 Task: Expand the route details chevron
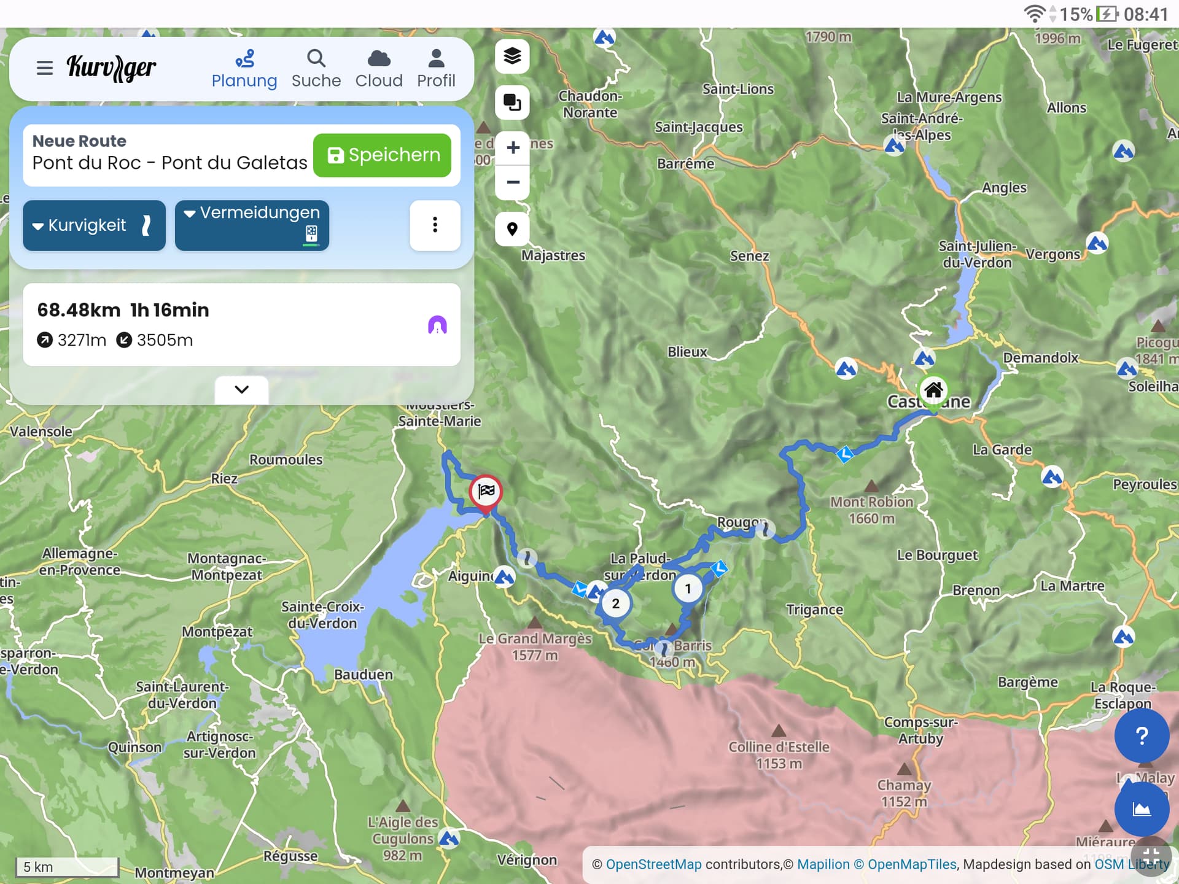pyautogui.click(x=241, y=389)
